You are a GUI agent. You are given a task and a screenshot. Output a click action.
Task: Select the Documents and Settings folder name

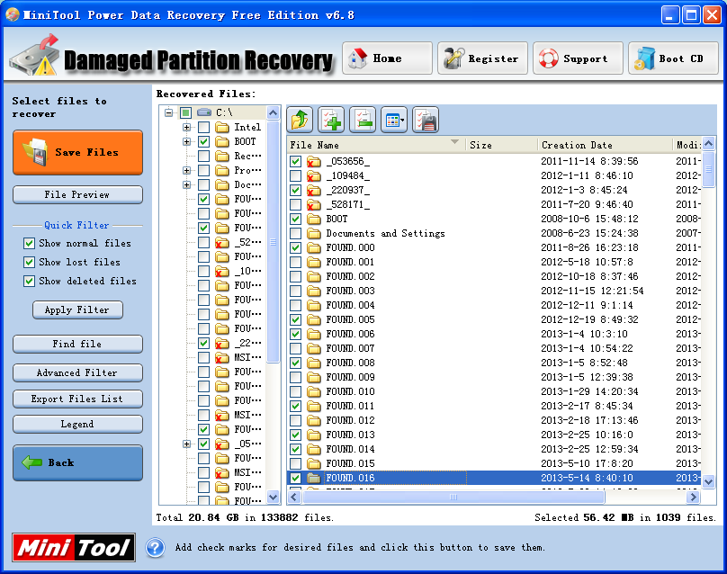(x=385, y=233)
